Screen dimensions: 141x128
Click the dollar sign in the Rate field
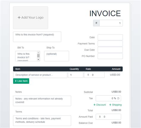(88, 75)
